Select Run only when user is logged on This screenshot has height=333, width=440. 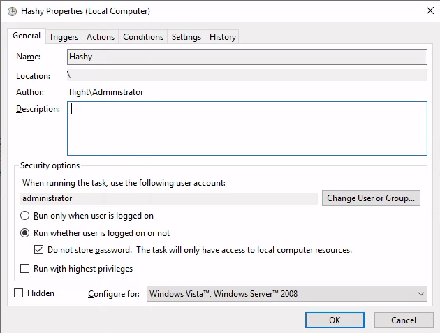pos(87,216)
